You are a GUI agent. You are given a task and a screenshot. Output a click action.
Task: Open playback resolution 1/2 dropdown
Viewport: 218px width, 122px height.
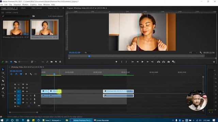click(193, 53)
